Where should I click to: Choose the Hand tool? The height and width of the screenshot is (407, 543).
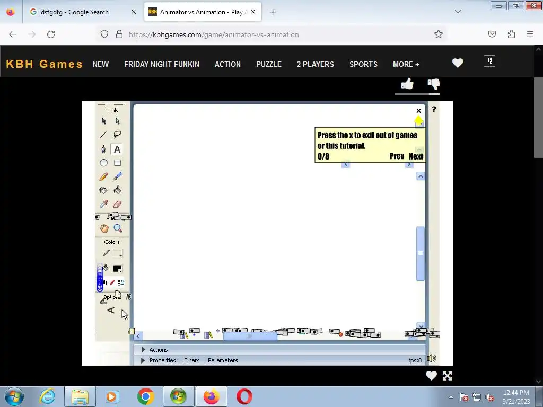pyautogui.click(x=104, y=228)
